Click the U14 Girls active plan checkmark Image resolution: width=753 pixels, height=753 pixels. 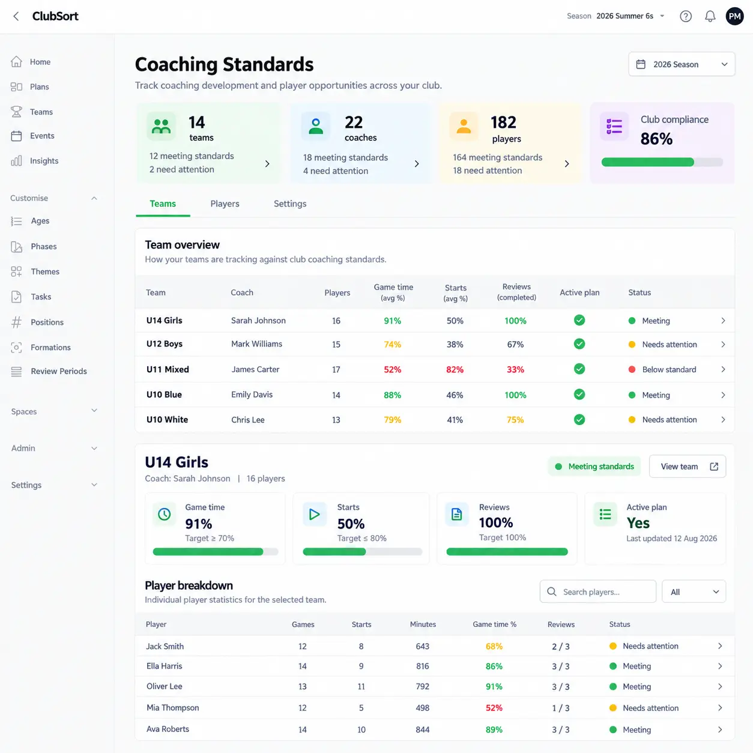coord(579,320)
